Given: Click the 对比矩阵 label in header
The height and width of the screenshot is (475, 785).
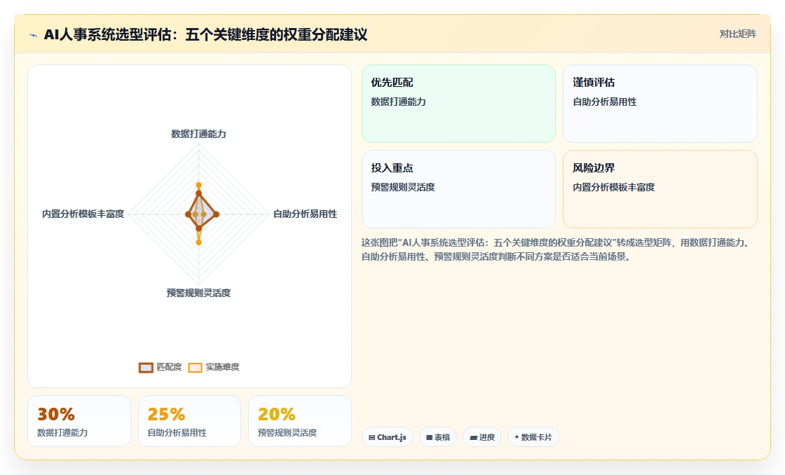Looking at the screenshot, I should (737, 34).
